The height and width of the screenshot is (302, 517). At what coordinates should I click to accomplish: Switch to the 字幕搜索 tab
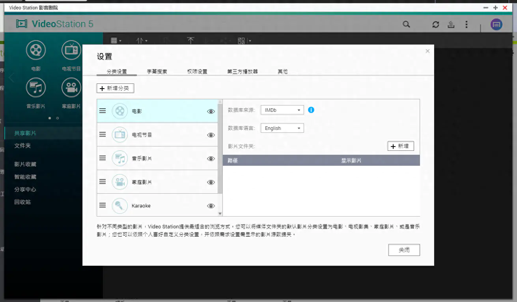[x=157, y=72]
